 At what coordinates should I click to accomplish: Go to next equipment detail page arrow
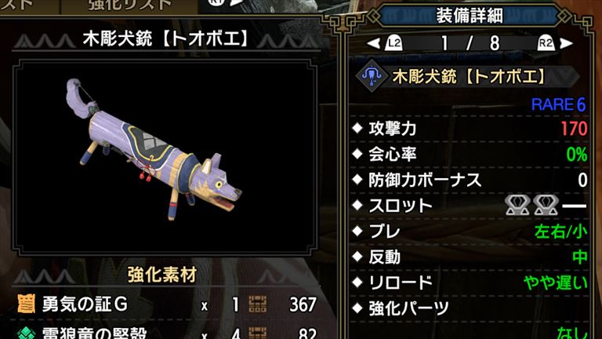(x=566, y=43)
